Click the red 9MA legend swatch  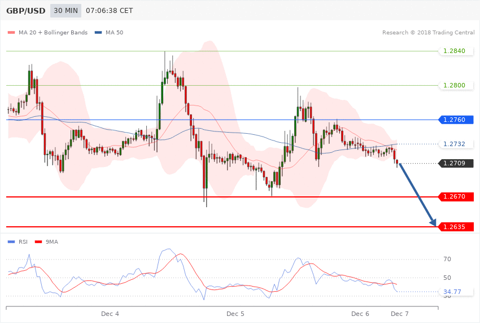38,242
